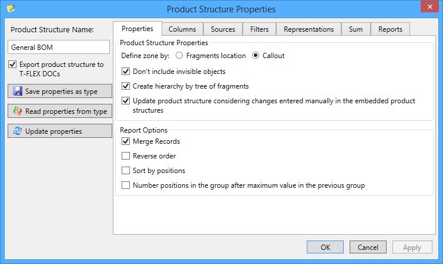Enable Sort by positions option
Viewport: 443px width, 264px height.
[126, 170]
